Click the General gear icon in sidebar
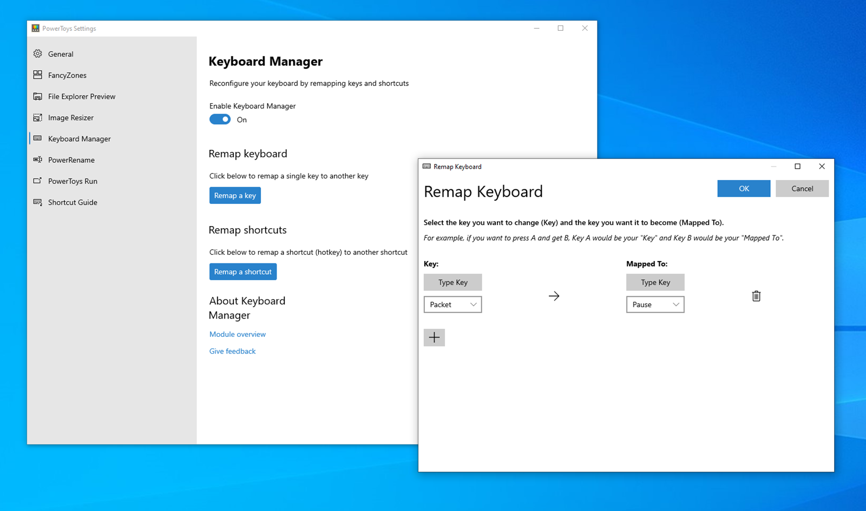The image size is (866, 511). point(37,54)
